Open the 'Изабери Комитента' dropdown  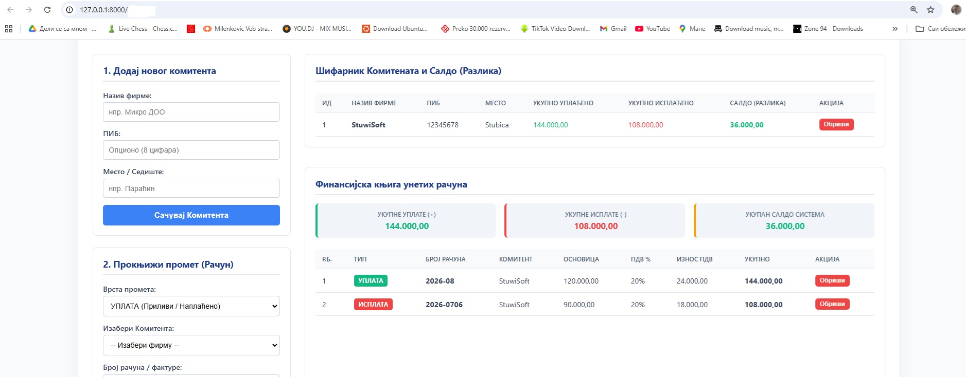(191, 345)
